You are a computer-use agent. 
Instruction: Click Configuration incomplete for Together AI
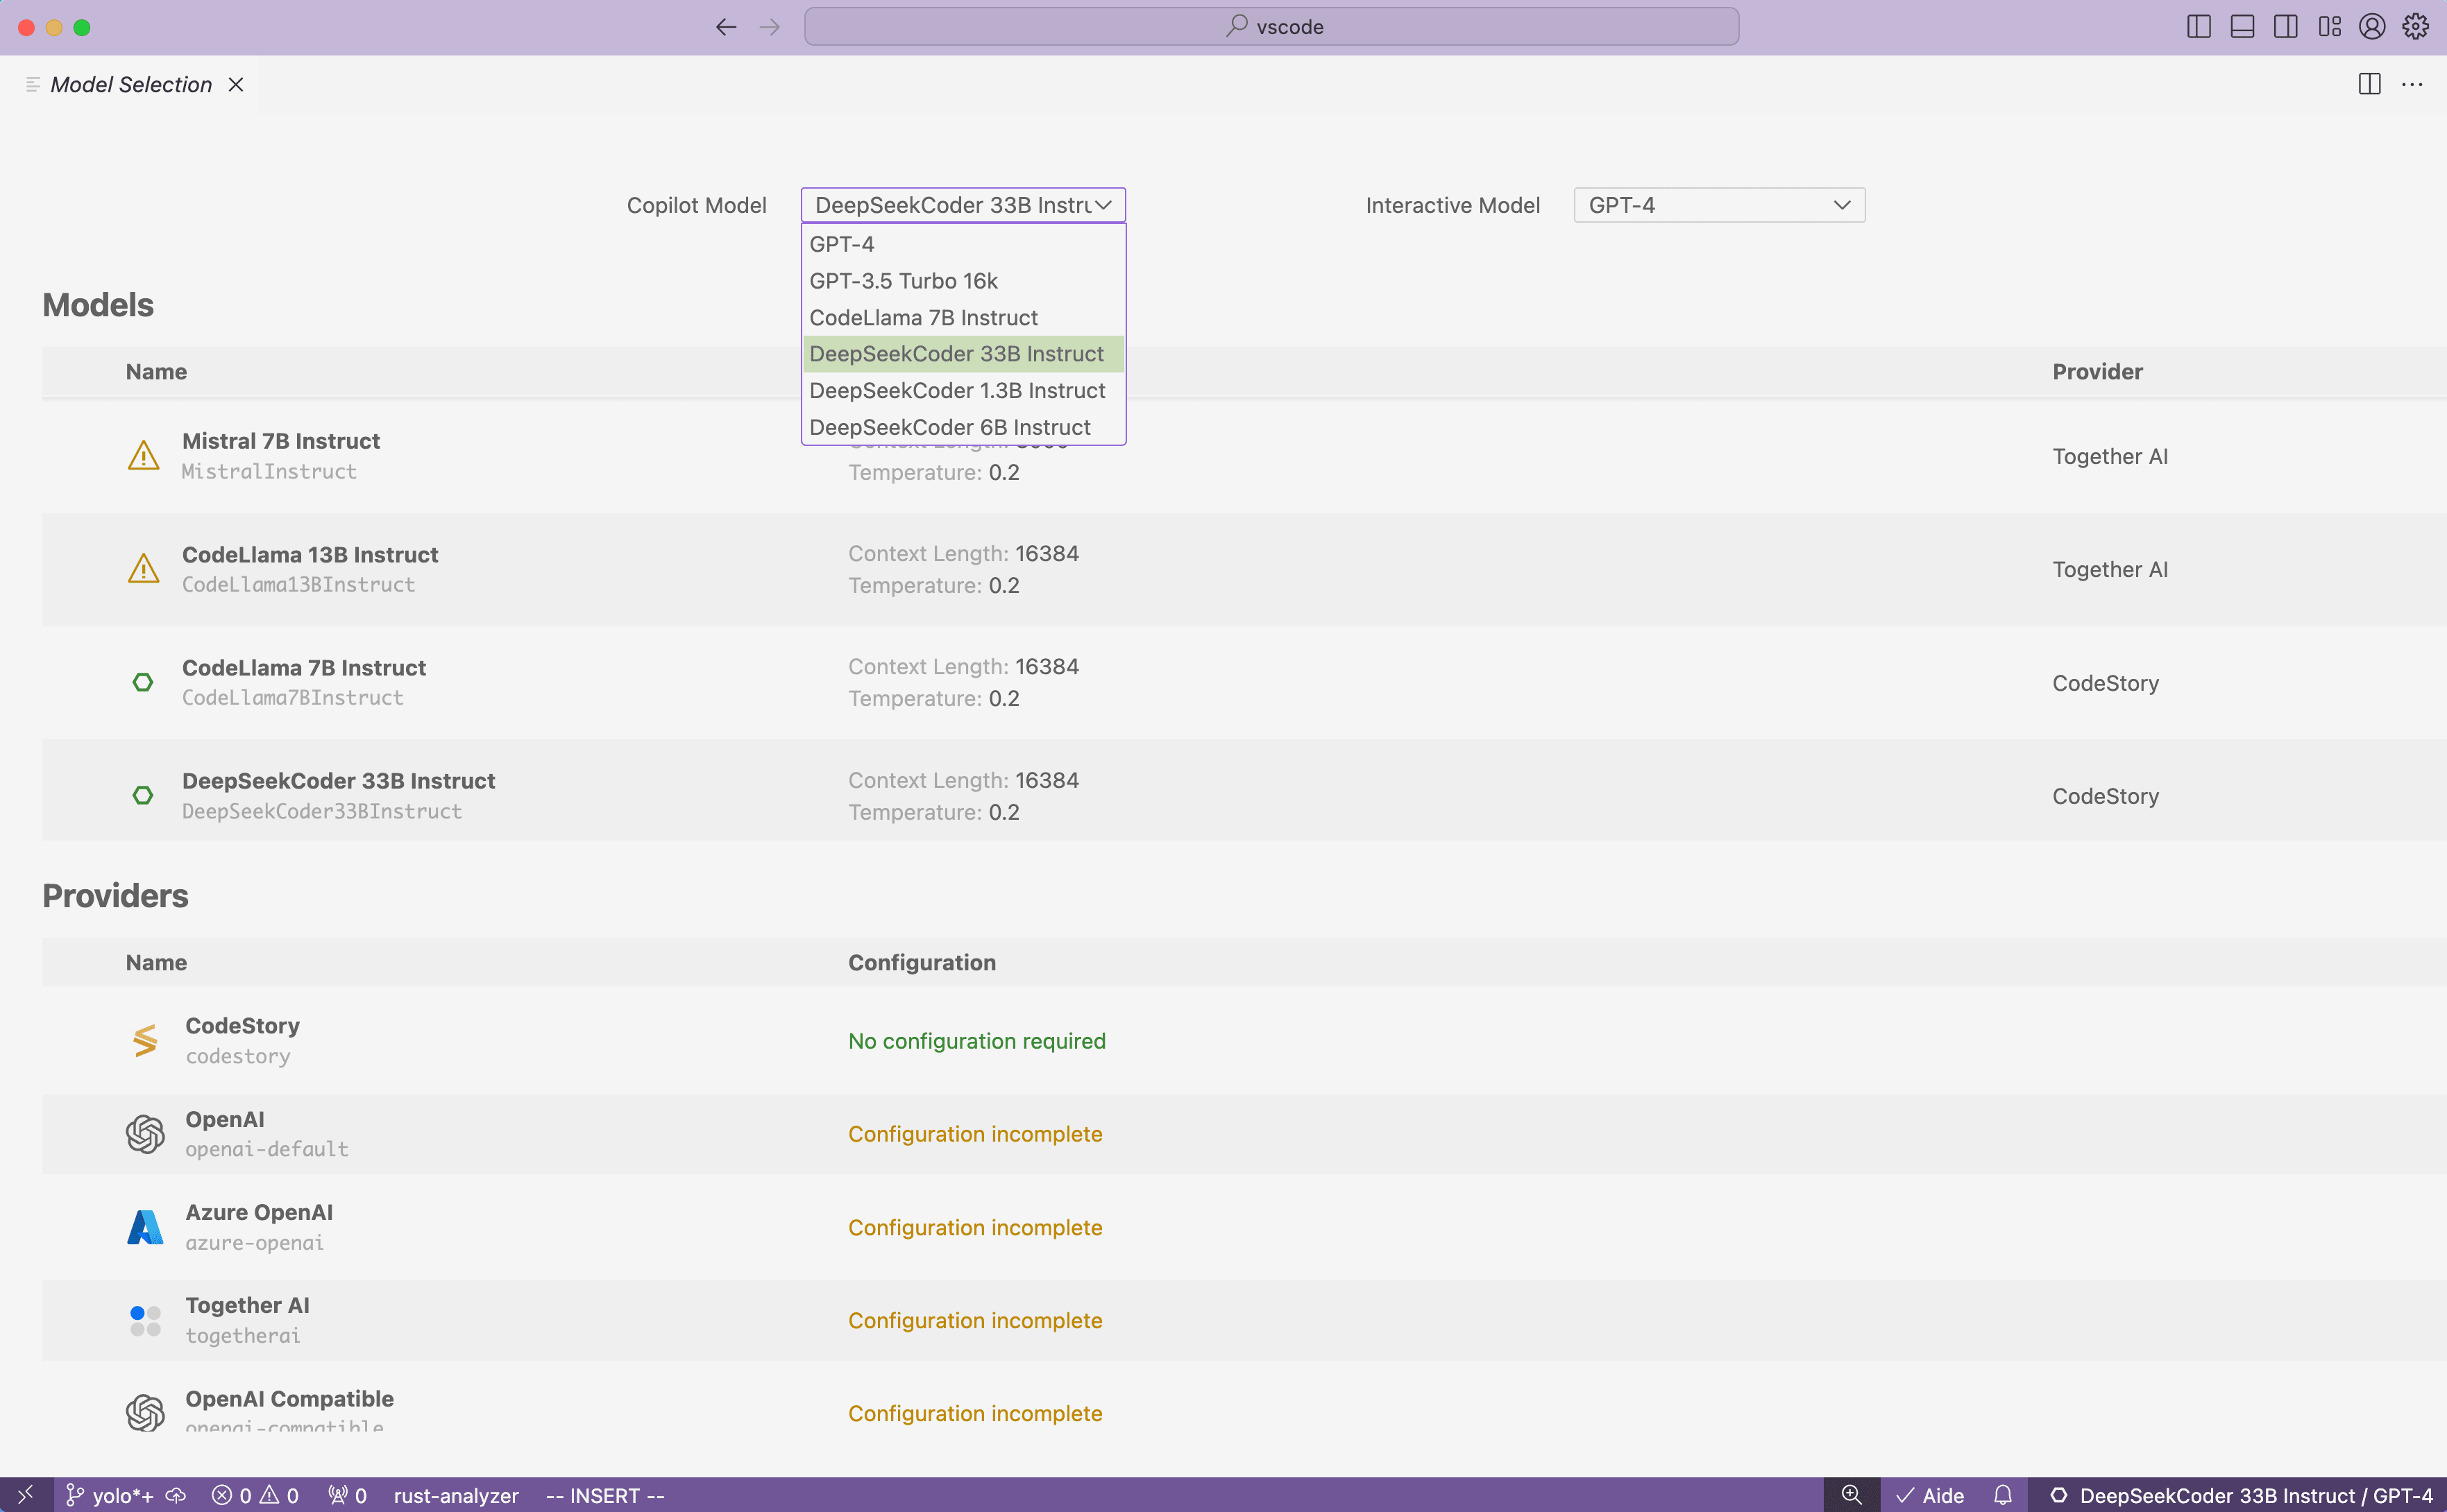(x=974, y=1321)
